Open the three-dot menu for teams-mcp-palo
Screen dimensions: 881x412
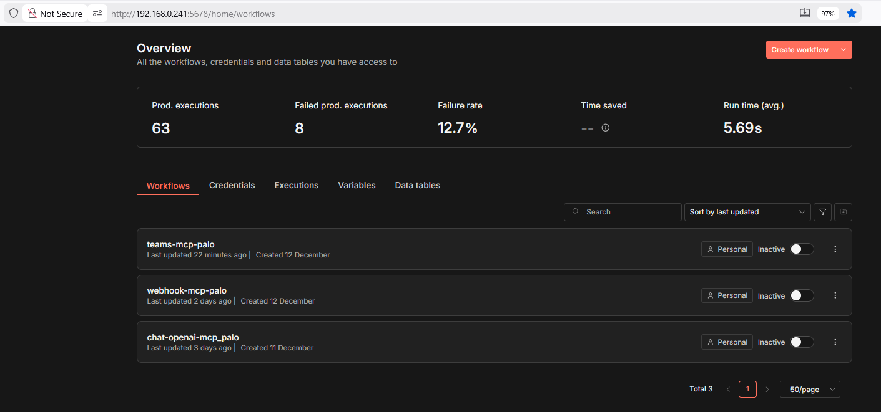[835, 249]
